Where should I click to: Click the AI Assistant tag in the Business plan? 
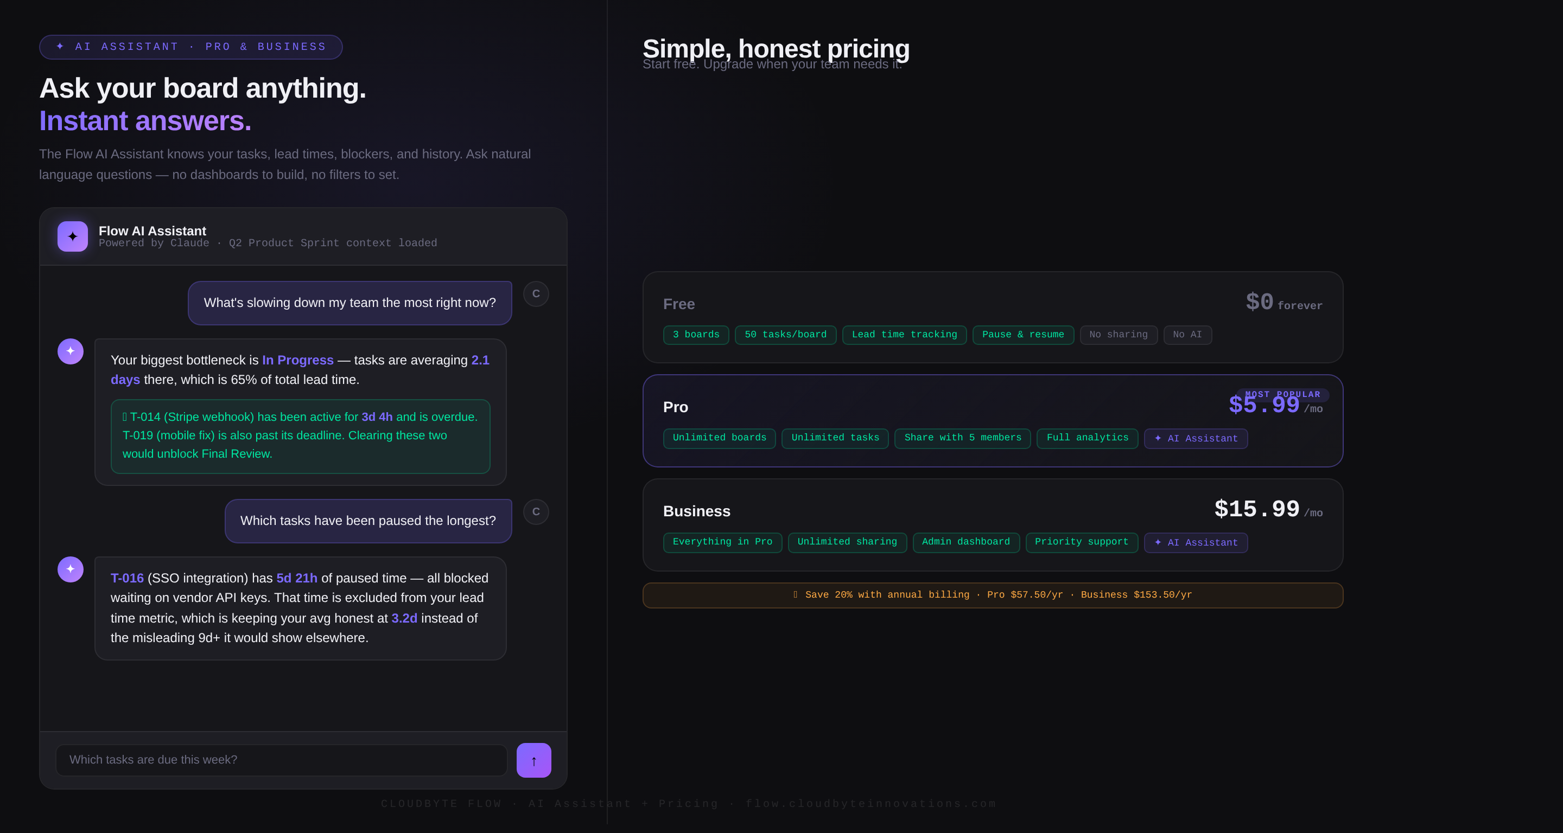pyautogui.click(x=1195, y=543)
